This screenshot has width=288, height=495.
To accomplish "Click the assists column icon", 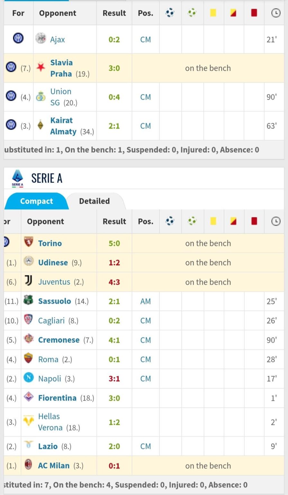I will [192, 13].
